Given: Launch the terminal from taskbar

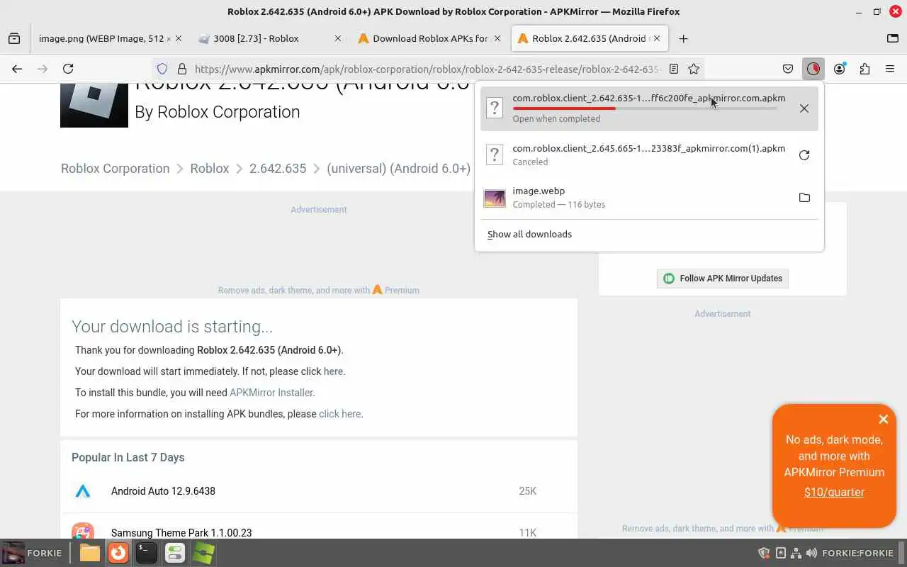Looking at the screenshot, I should (x=147, y=553).
